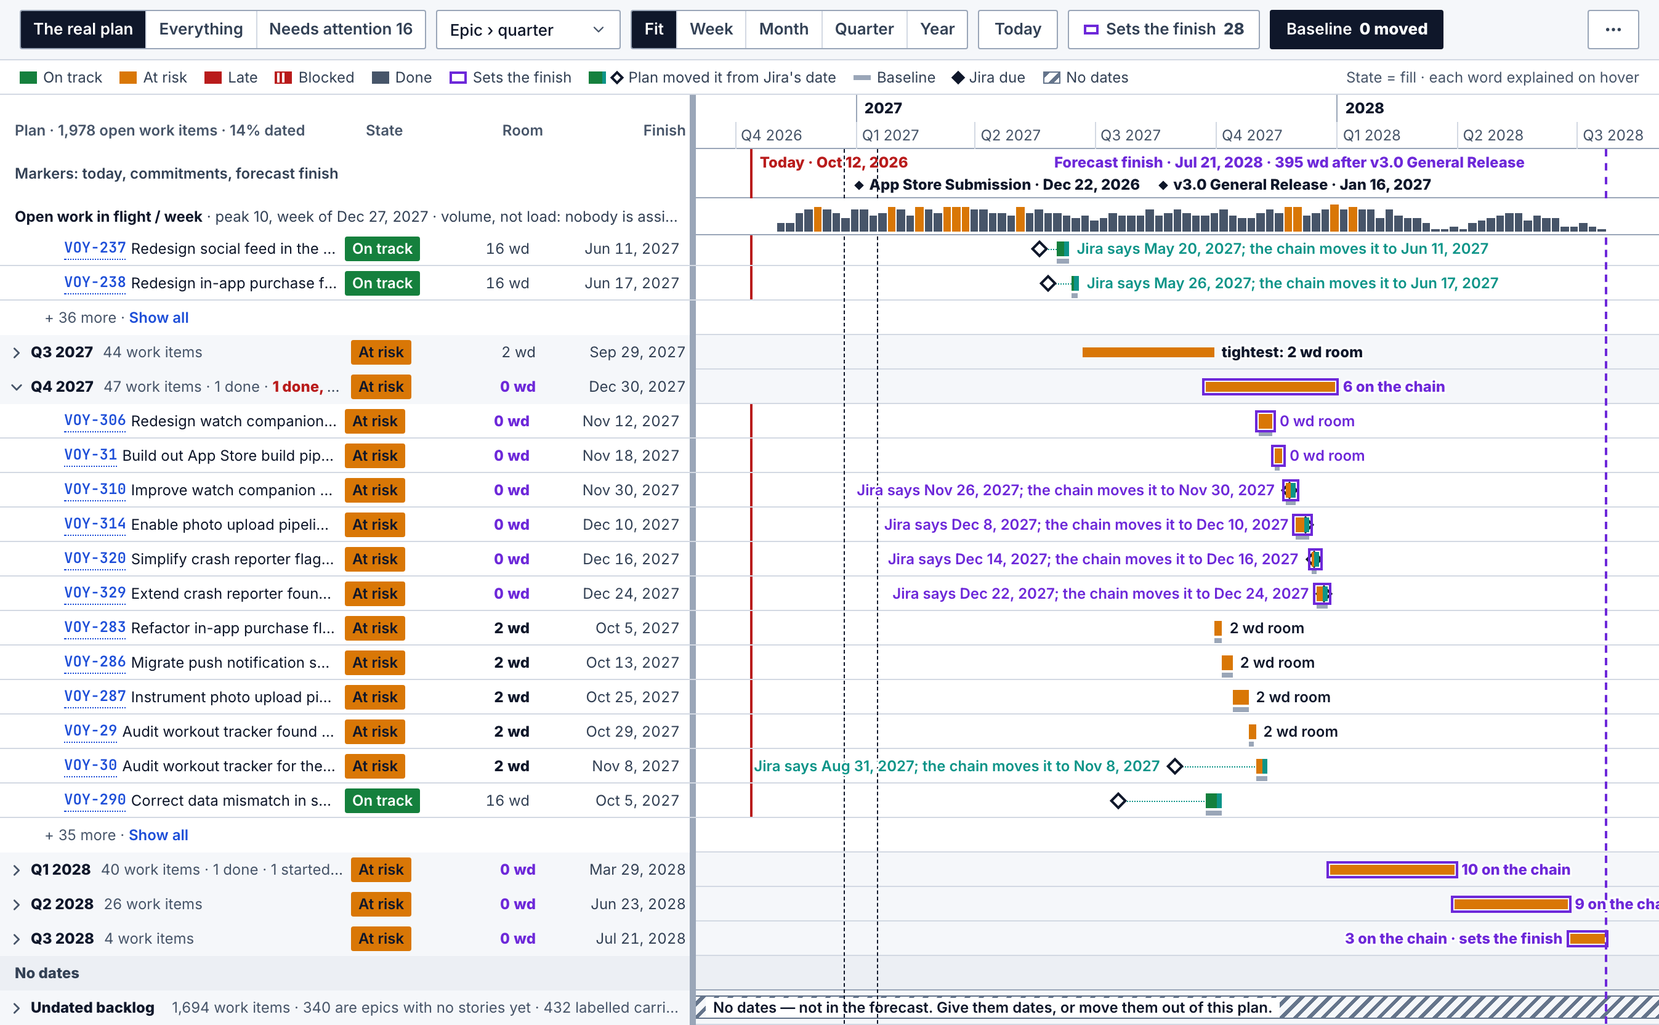Show all of the 35 more items
Screen dimensions: 1659x1025
159,835
